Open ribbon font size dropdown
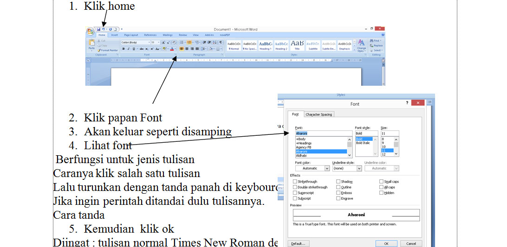This screenshot has height=247, width=507. (158, 43)
